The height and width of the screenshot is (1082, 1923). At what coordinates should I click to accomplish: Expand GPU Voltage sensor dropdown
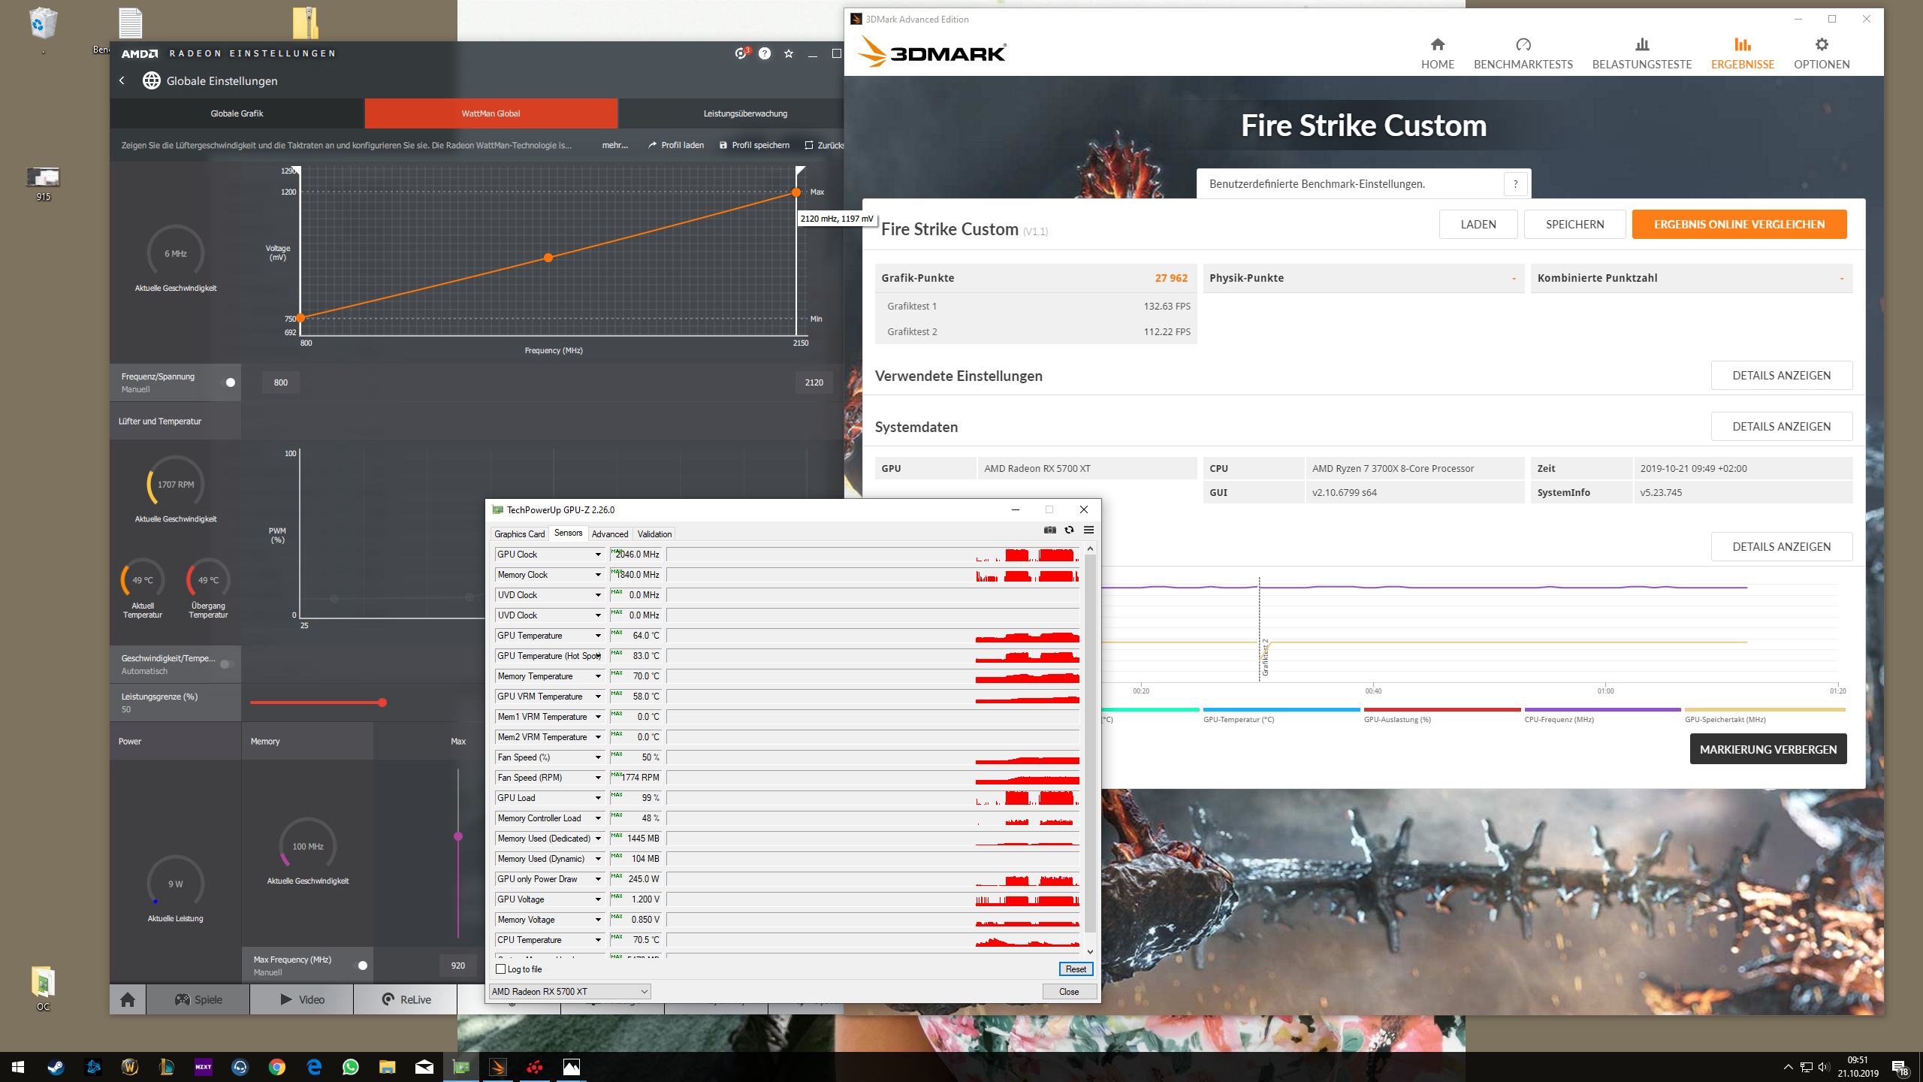pyautogui.click(x=599, y=899)
